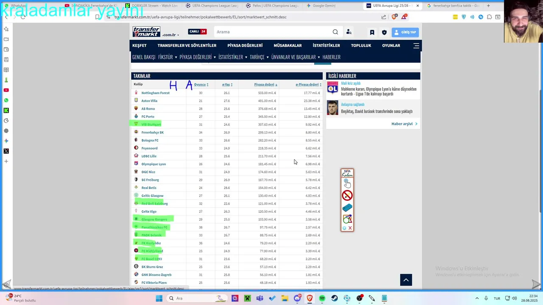Open KEŞFET in main navigation
The width and height of the screenshot is (543, 305).
[139, 45]
